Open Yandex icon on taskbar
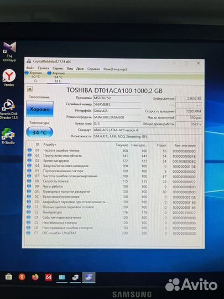This screenshot has width=224, height=299. [22, 277]
